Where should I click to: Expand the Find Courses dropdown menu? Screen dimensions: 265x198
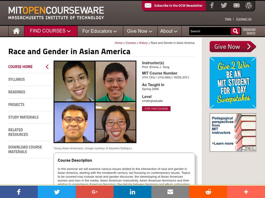pyautogui.click(x=51, y=31)
